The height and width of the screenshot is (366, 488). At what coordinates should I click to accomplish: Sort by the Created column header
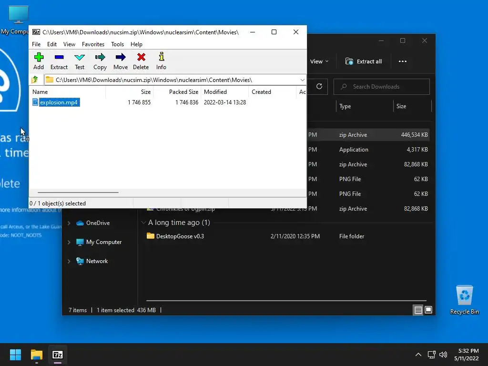(x=272, y=92)
